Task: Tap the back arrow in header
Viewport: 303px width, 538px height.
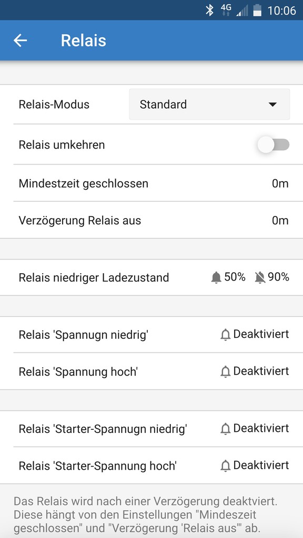Action: click(x=21, y=40)
